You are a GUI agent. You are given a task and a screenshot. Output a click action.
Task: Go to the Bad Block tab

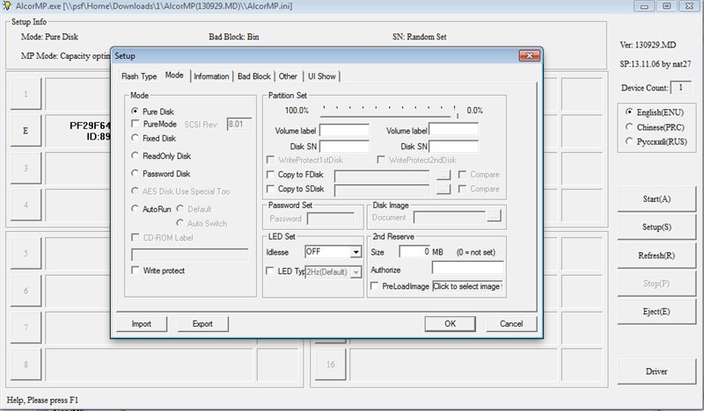(253, 76)
